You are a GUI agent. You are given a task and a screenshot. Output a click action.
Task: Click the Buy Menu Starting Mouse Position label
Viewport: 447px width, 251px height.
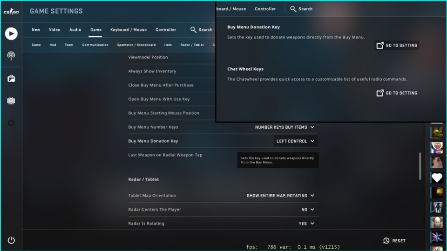pyautogui.click(x=163, y=113)
